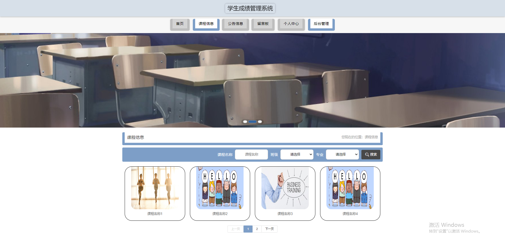Open the 首页 navigation tab
The image size is (505, 247).
180,24
